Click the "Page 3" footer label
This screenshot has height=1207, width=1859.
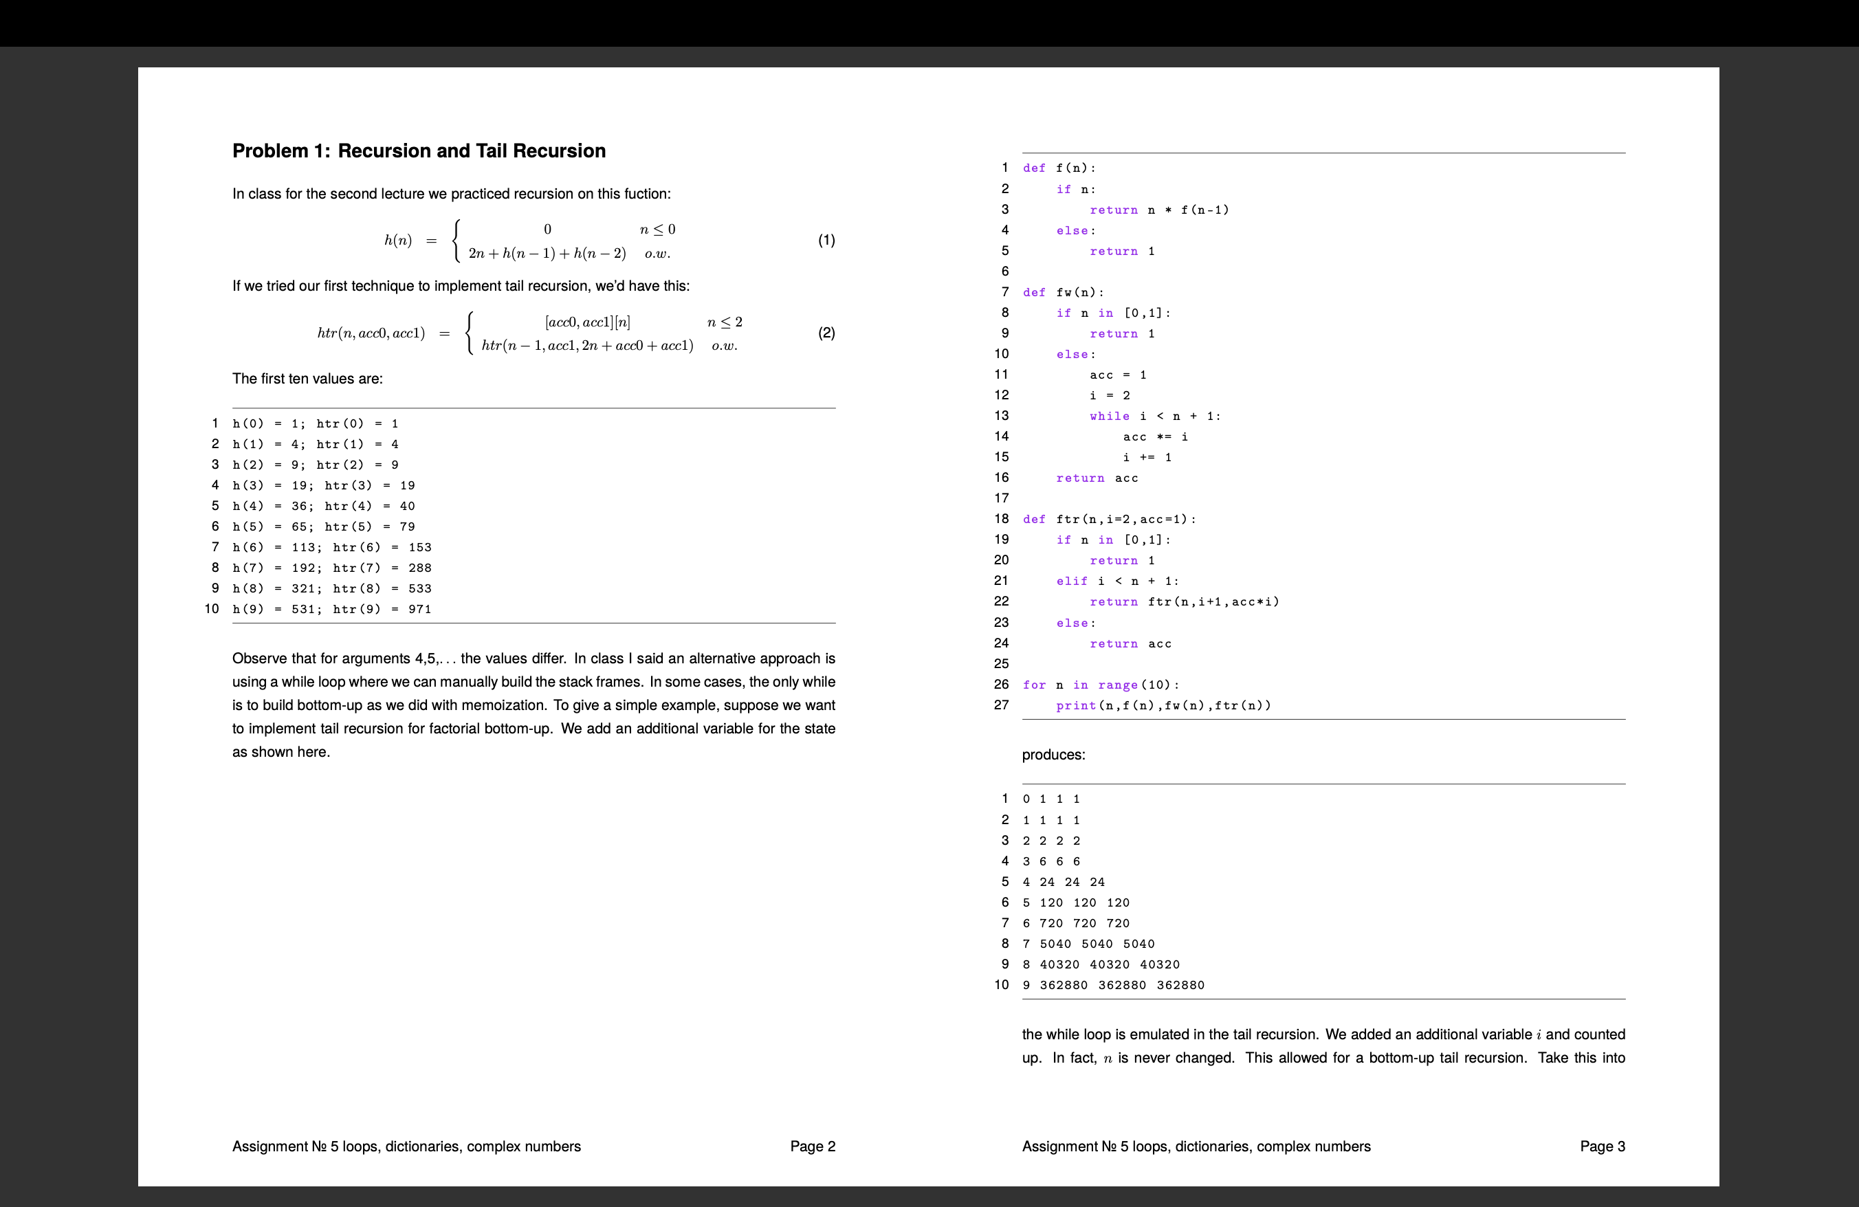pyautogui.click(x=1602, y=1146)
